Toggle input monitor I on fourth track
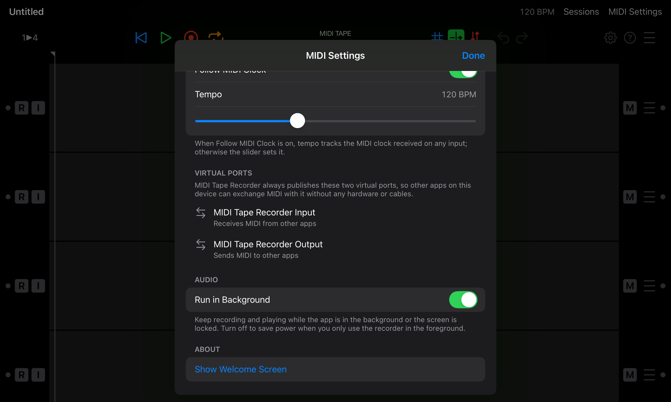Viewport: 671px width, 402px height. pos(38,375)
